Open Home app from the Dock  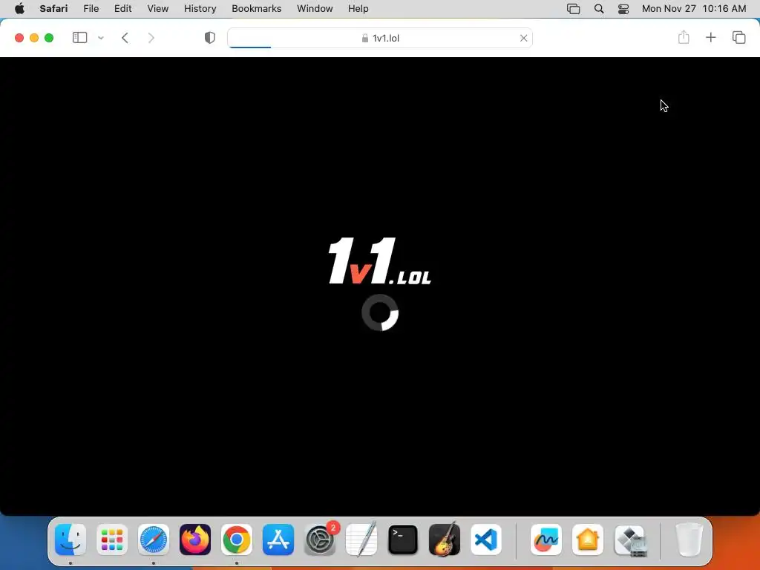pyautogui.click(x=588, y=540)
